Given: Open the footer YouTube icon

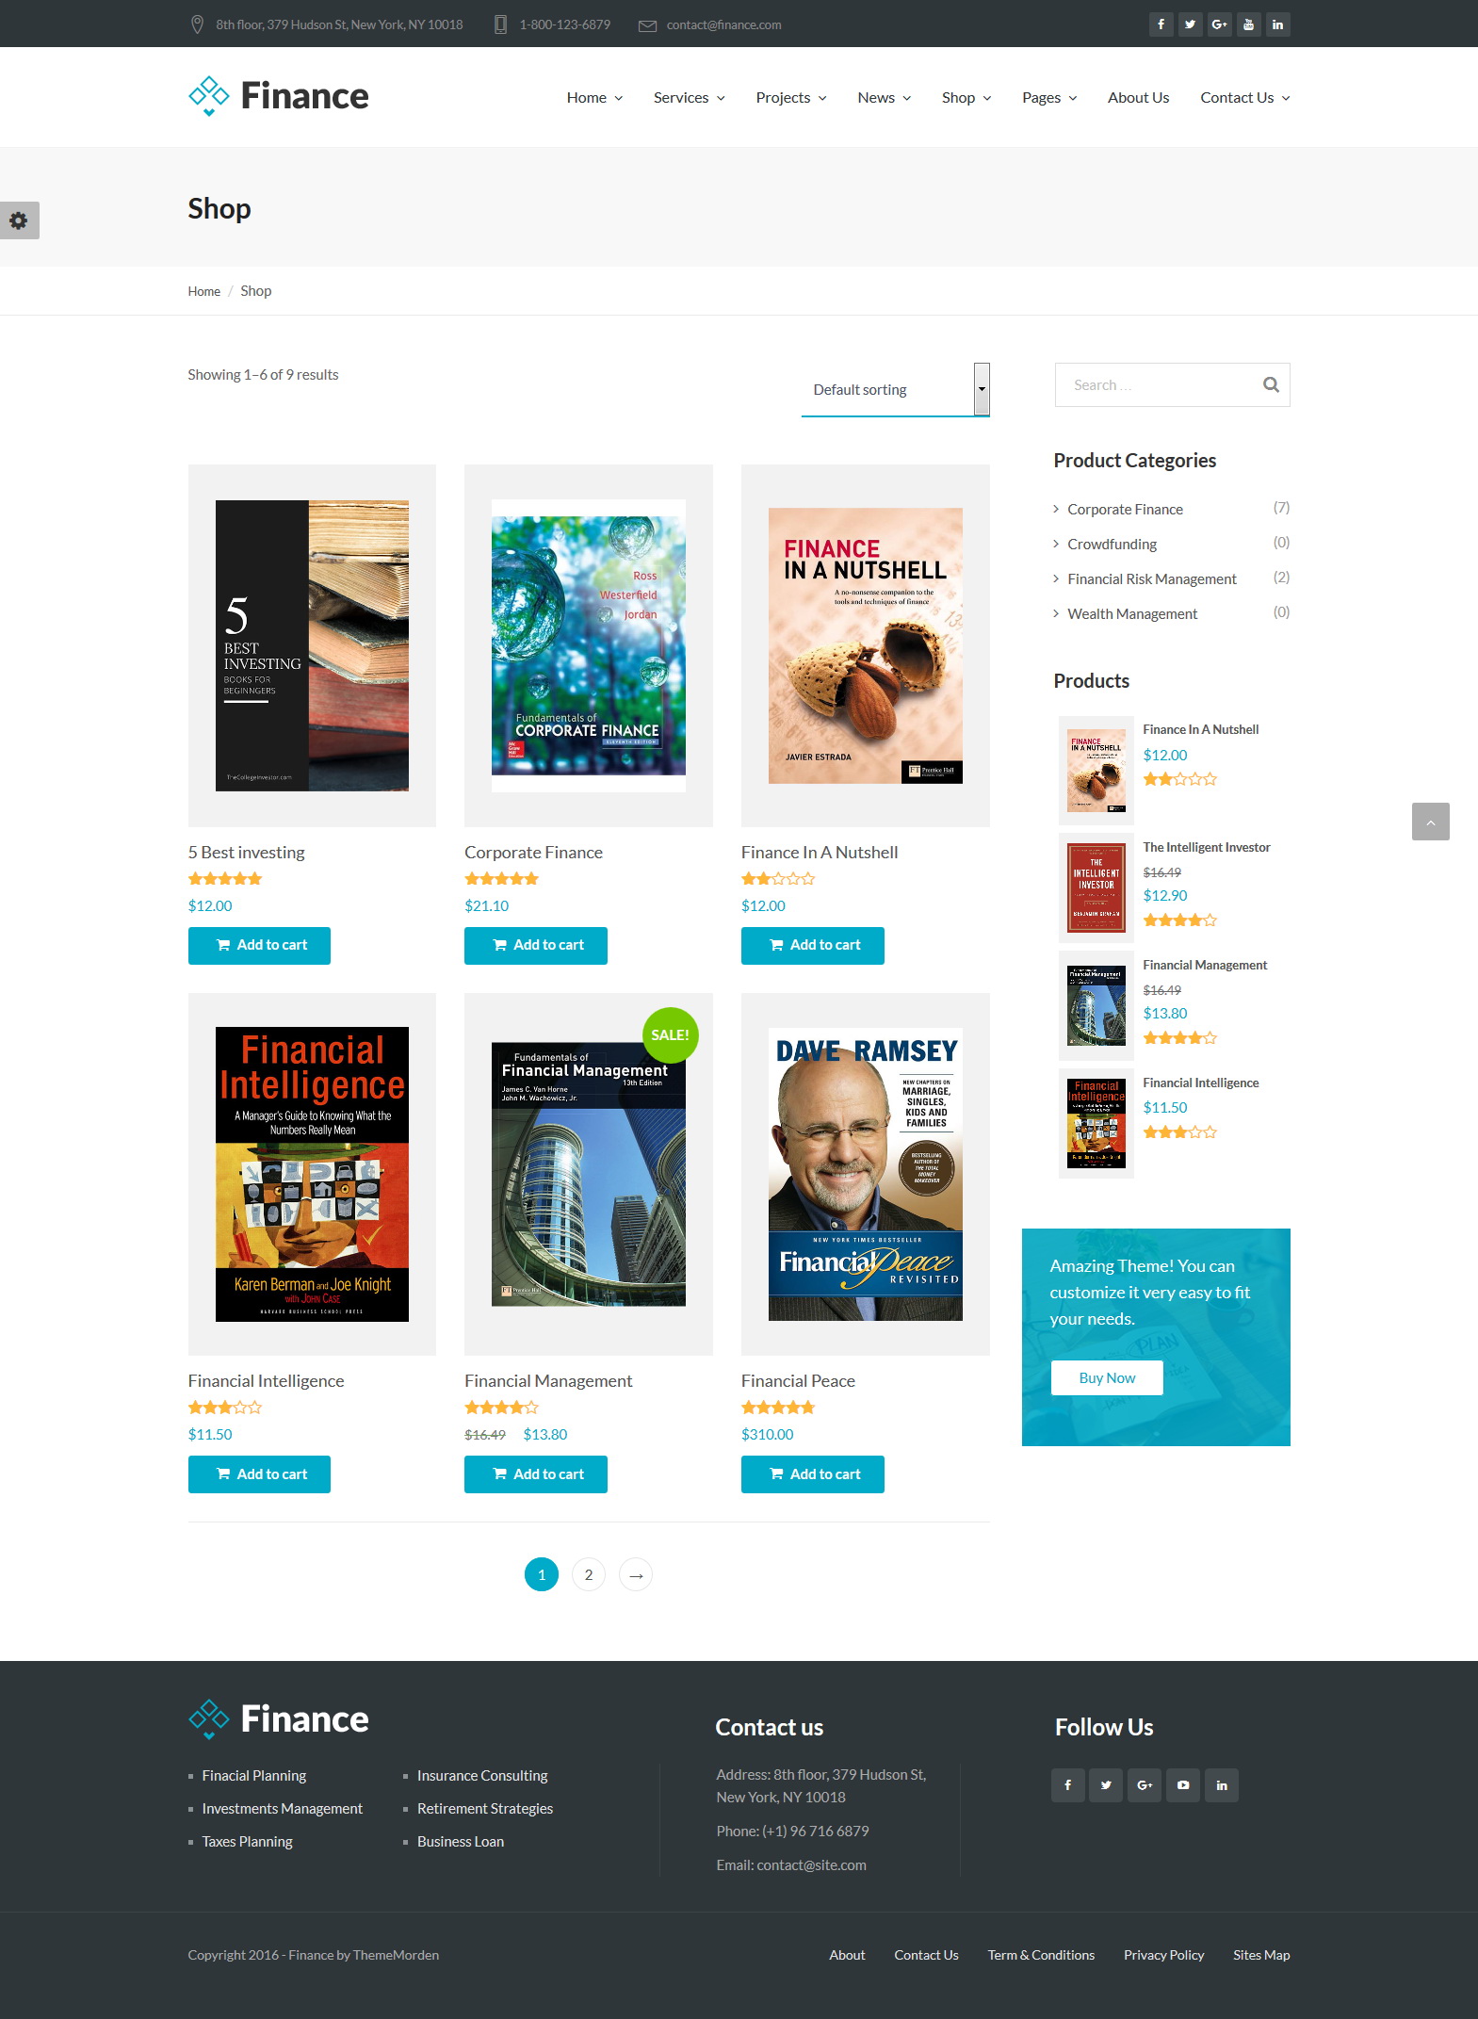Looking at the screenshot, I should tap(1183, 1784).
